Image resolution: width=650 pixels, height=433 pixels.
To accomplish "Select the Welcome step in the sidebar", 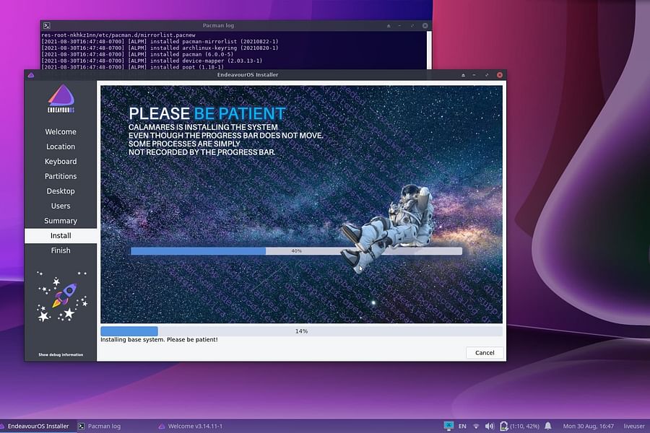I will point(60,131).
